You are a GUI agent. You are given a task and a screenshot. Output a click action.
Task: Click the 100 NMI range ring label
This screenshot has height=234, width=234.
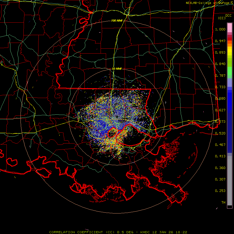pyautogui.click(x=117, y=21)
